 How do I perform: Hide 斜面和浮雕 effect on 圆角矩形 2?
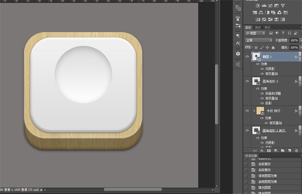point(262,93)
